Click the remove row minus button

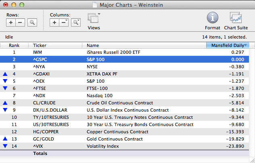(x=19, y=23)
